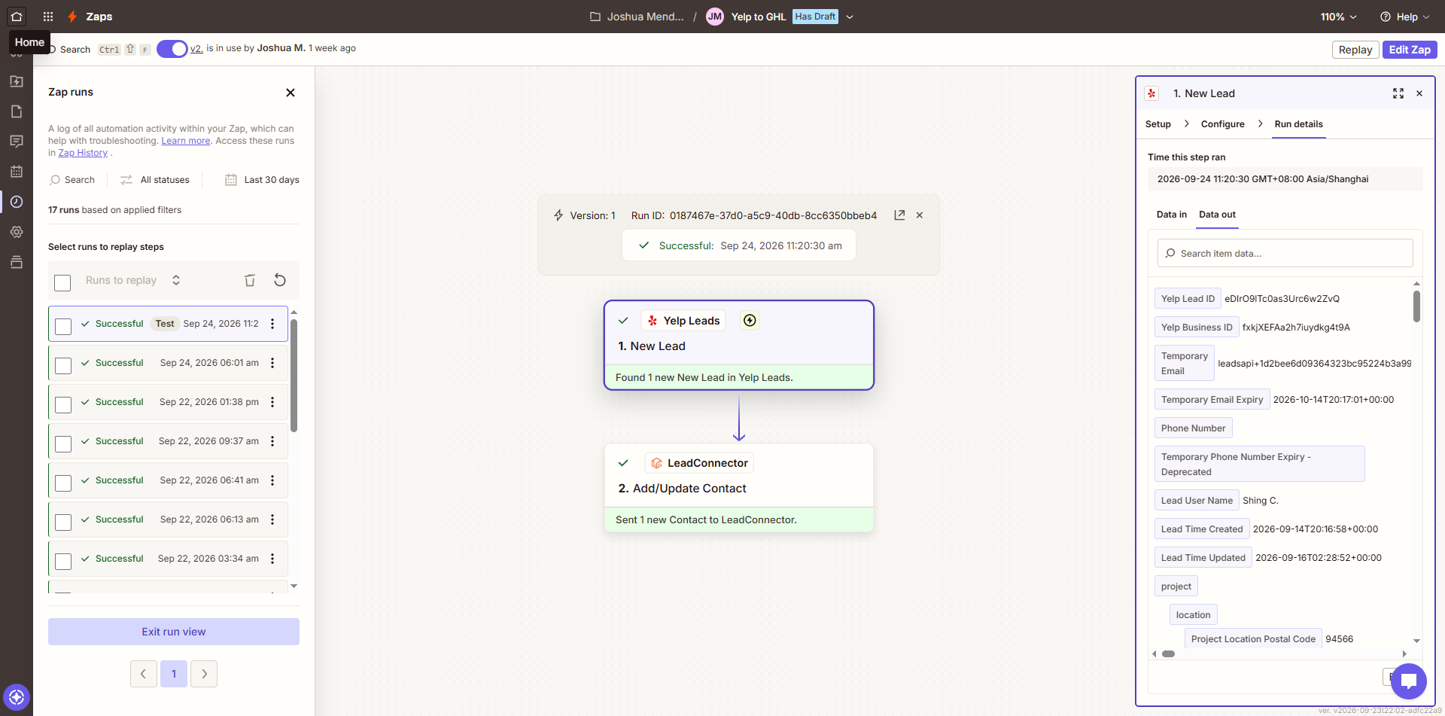Click Exit run view button
Image resolution: width=1445 pixels, height=716 pixels.
pyautogui.click(x=174, y=632)
